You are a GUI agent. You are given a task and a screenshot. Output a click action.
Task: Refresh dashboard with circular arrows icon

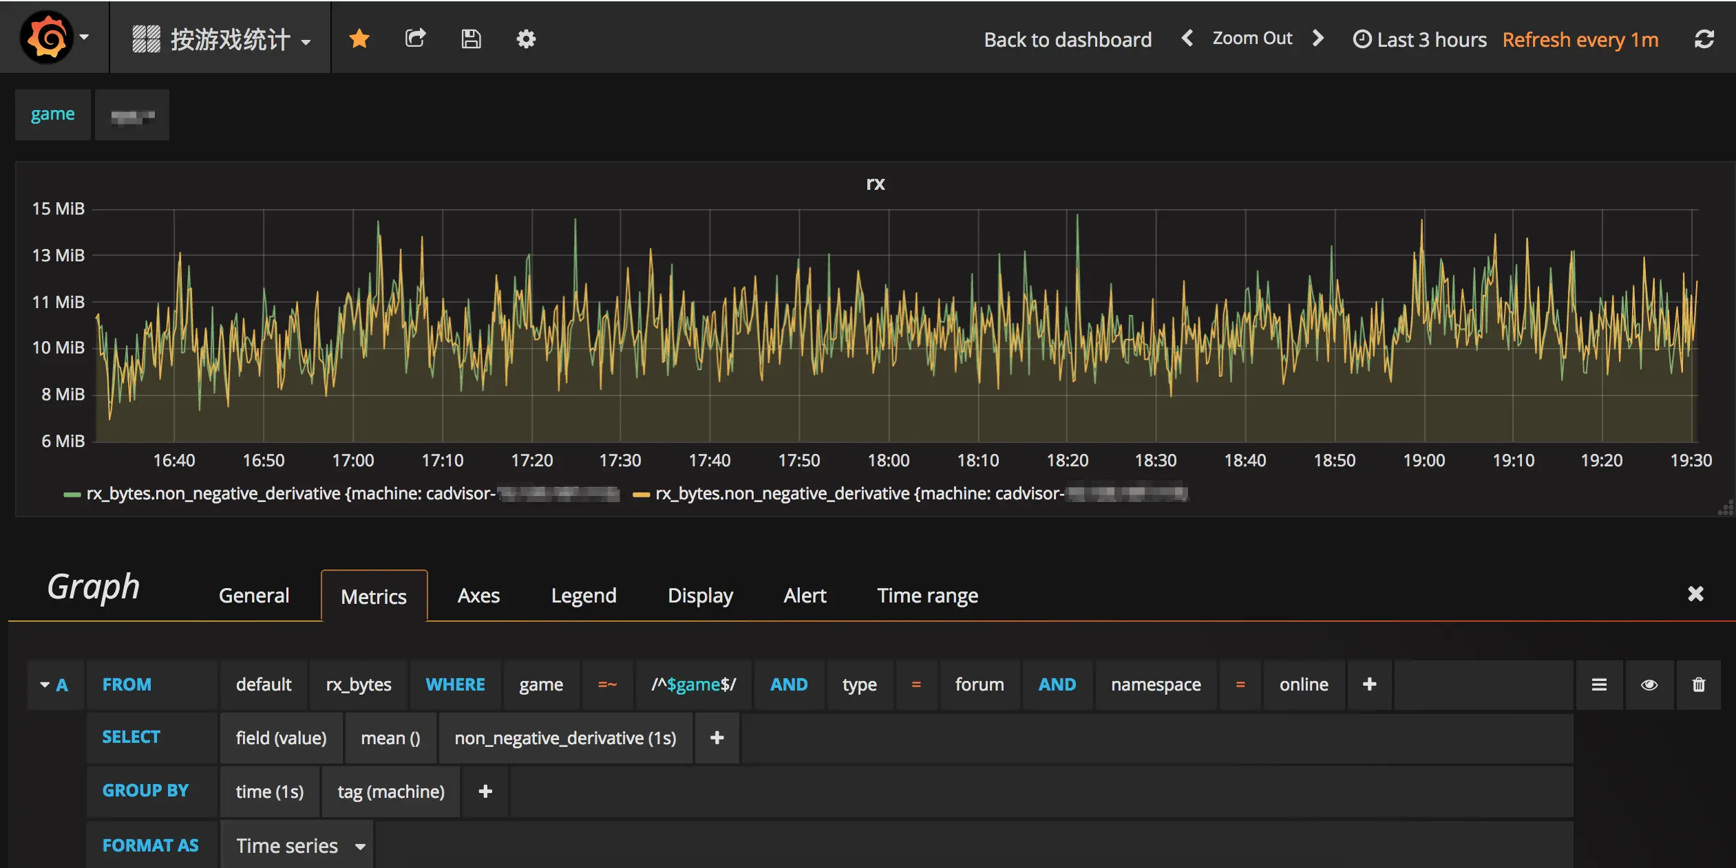(1704, 39)
